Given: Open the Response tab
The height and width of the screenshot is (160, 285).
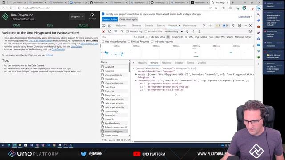Looking at the screenshot, I should click(167, 63).
